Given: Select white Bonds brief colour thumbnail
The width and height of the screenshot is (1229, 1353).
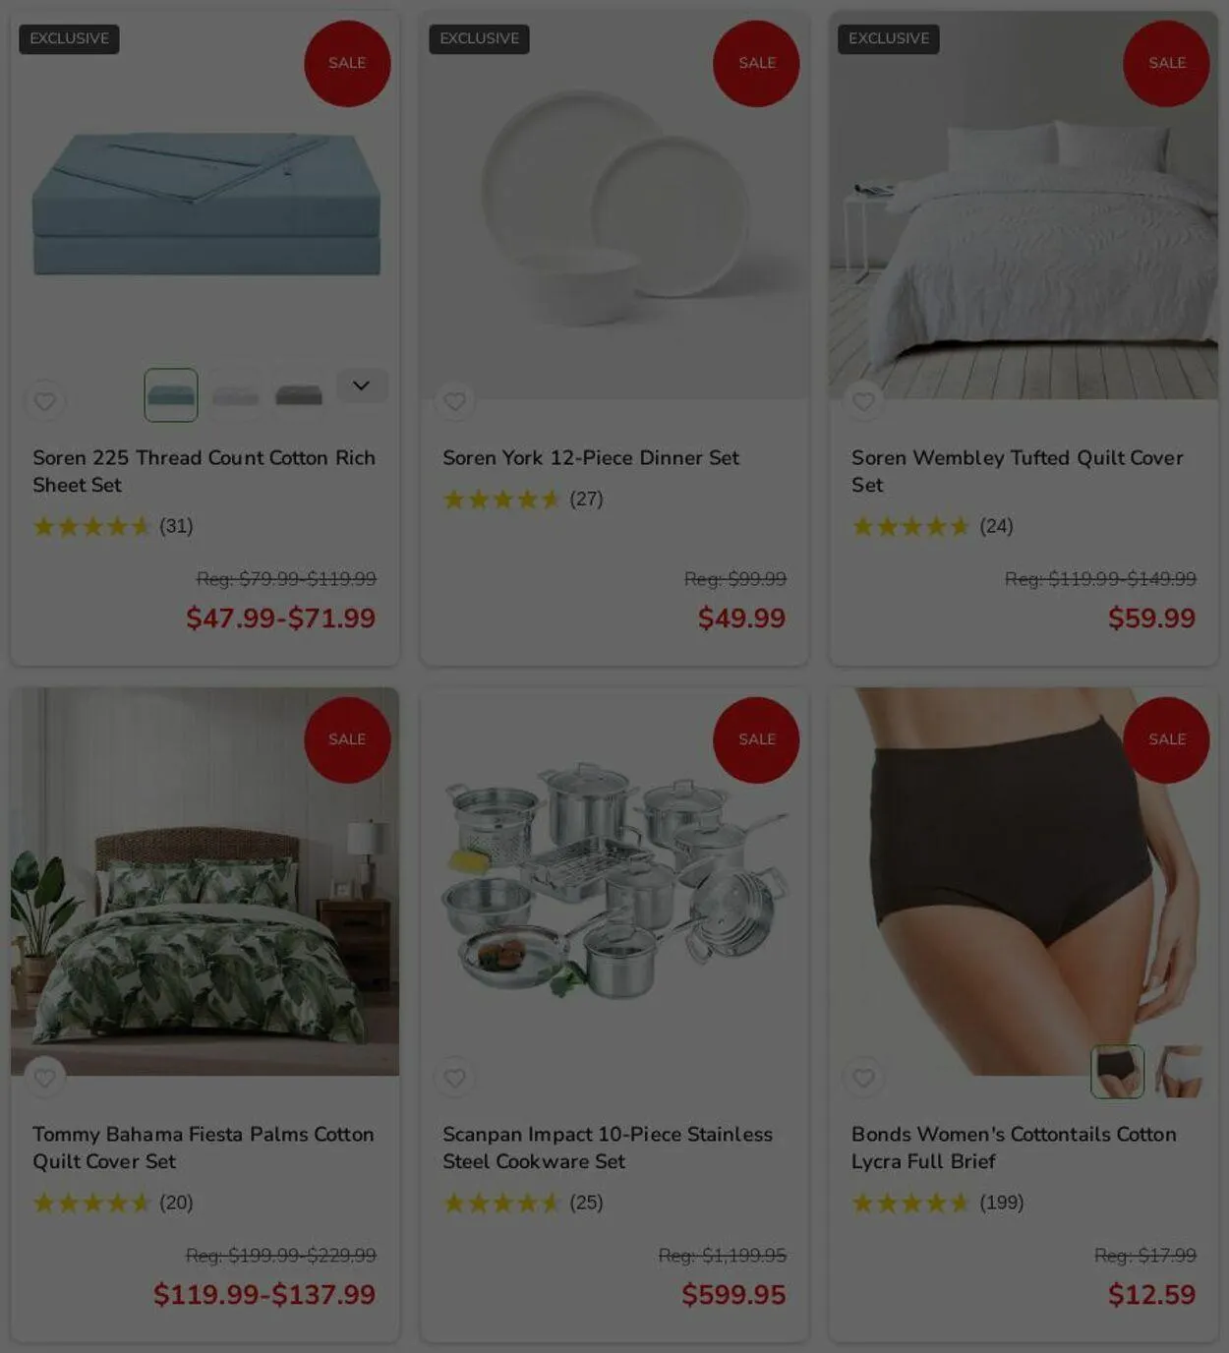Looking at the screenshot, I should coord(1180,1072).
